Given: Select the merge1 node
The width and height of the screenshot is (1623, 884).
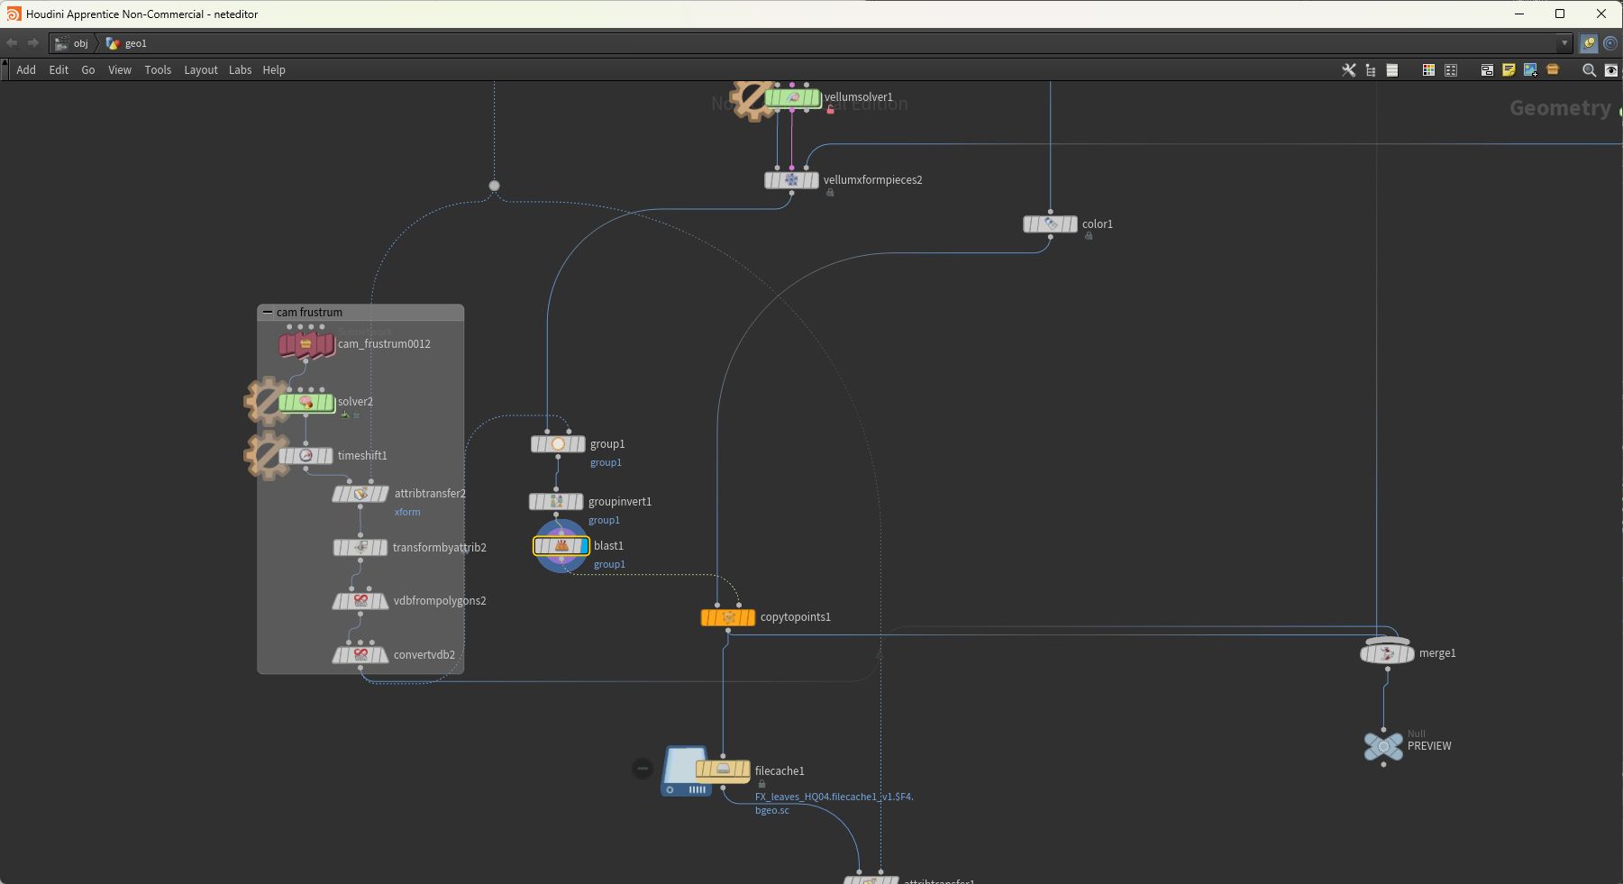Looking at the screenshot, I should pos(1387,653).
